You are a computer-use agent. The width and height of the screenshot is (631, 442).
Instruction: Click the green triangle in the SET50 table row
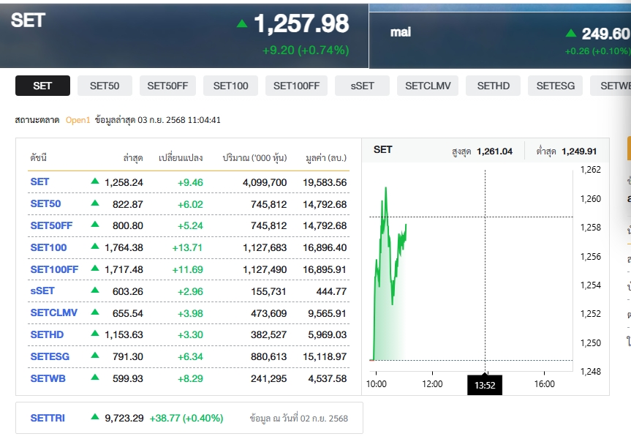coord(95,203)
